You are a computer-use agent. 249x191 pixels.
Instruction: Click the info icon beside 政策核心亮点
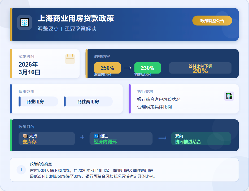click(21, 170)
